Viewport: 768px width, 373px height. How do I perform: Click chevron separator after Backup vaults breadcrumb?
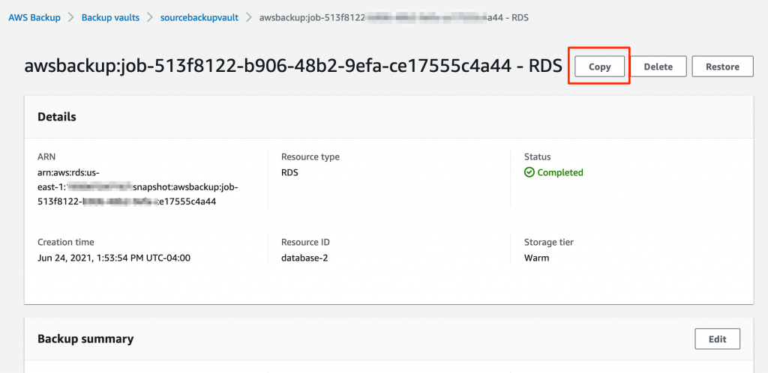(x=150, y=17)
